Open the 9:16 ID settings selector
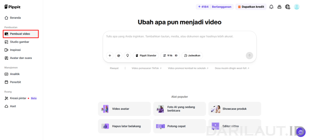Image resolution: width=309 pixels, height=140 pixels. coord(170,56)
